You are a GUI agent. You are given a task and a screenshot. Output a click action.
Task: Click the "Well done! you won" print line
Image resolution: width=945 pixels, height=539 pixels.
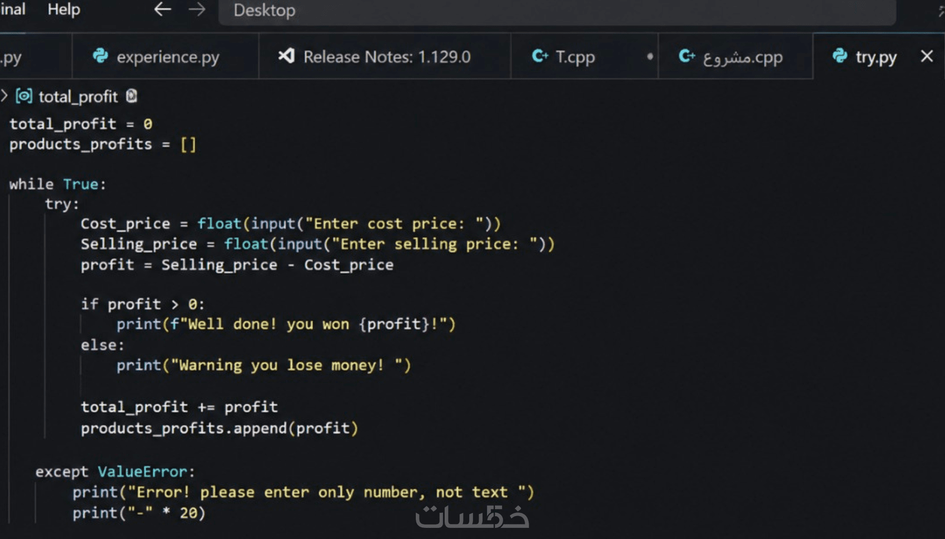286,325
